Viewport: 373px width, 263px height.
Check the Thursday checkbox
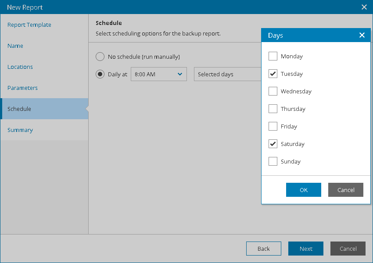[x=273, y=109]
